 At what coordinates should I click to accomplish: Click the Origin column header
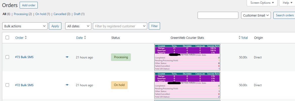(x=258, y=38)
